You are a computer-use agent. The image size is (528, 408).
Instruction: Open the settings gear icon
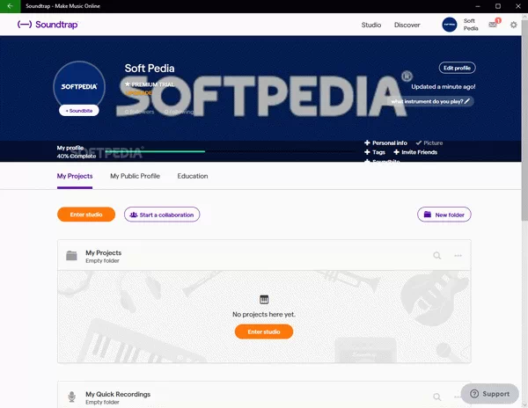click(513, 25)
